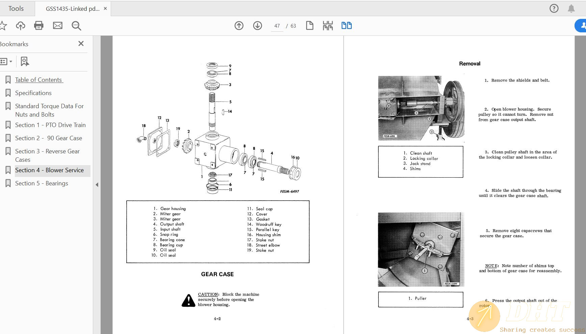The image size is (586, 334).
Task: Go to next page with down arrow
Action: click(x=258, y=26)
